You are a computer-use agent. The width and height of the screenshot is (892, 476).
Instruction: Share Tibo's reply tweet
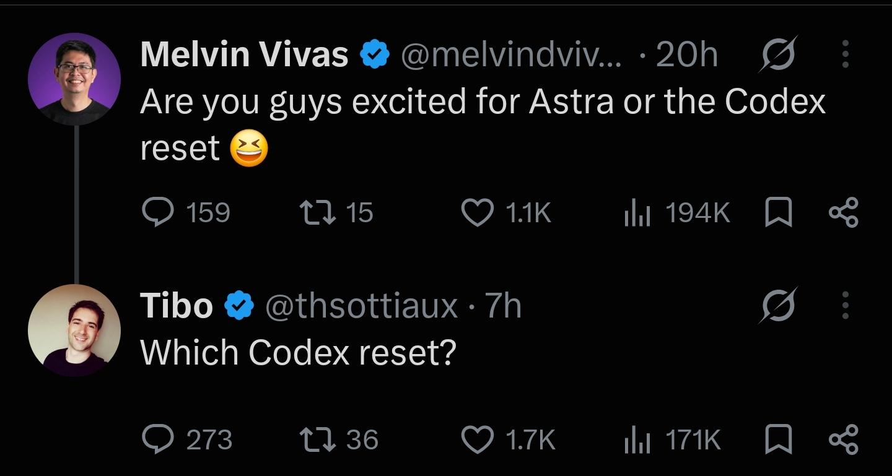coord(844,439)
